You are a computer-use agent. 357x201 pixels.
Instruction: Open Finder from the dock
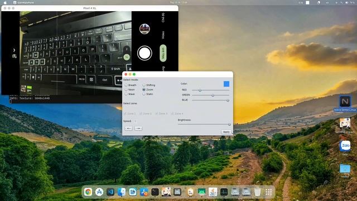coord(122,192)
